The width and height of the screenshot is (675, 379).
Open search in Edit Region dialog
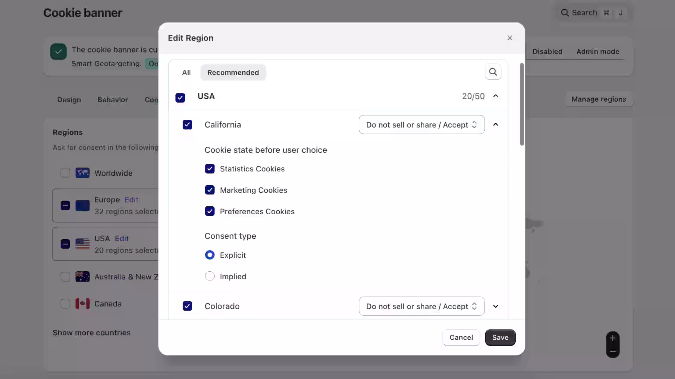click(x=493, y=72)
